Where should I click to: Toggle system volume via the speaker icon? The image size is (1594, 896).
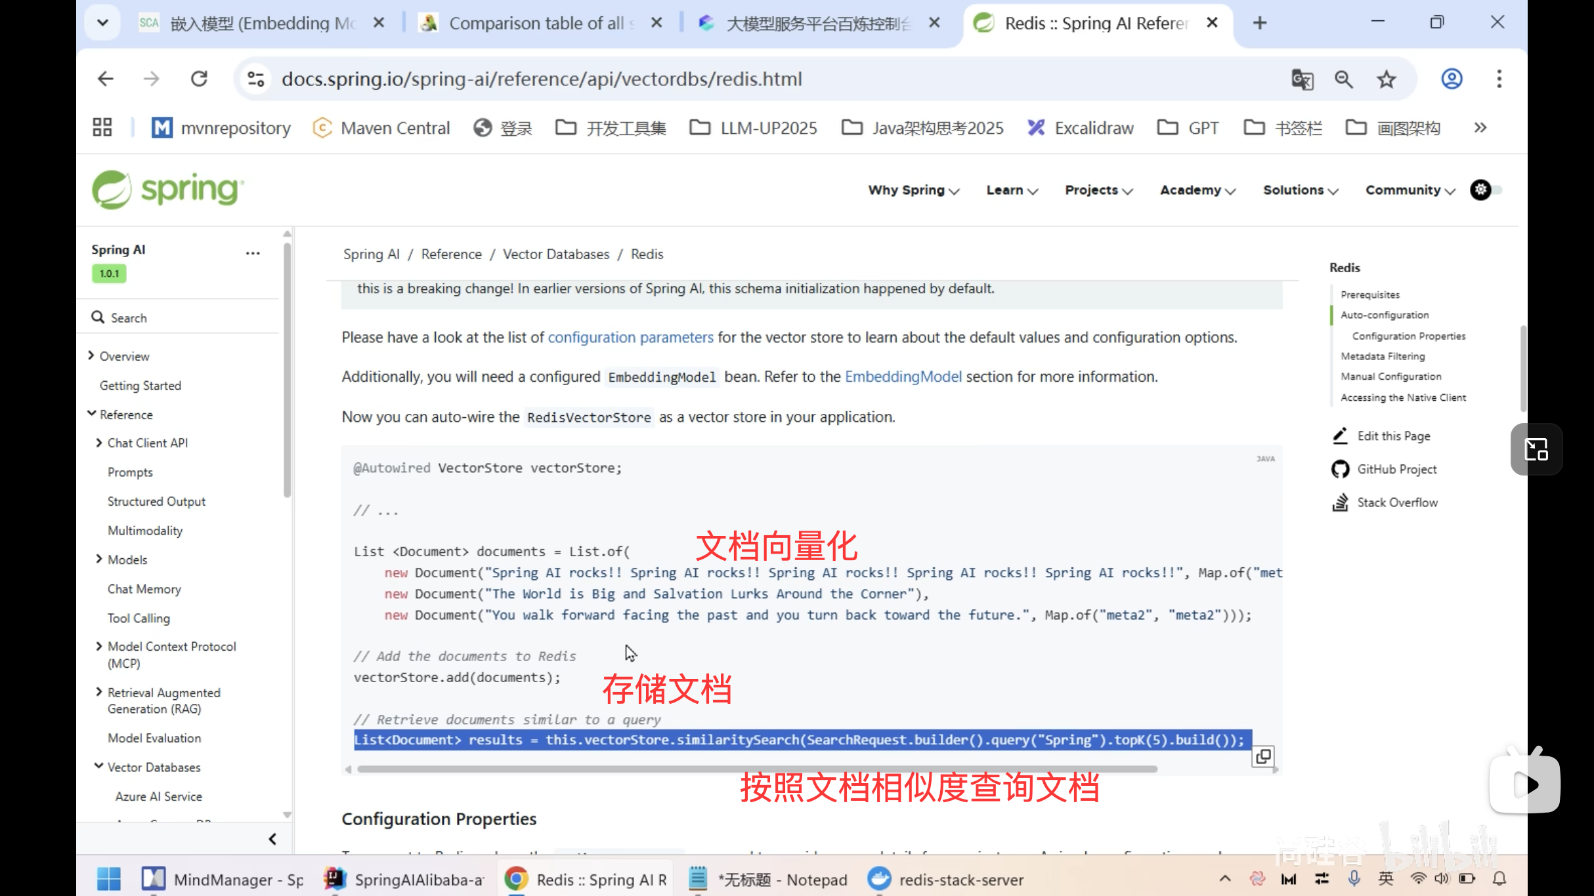click(1442, 879)
